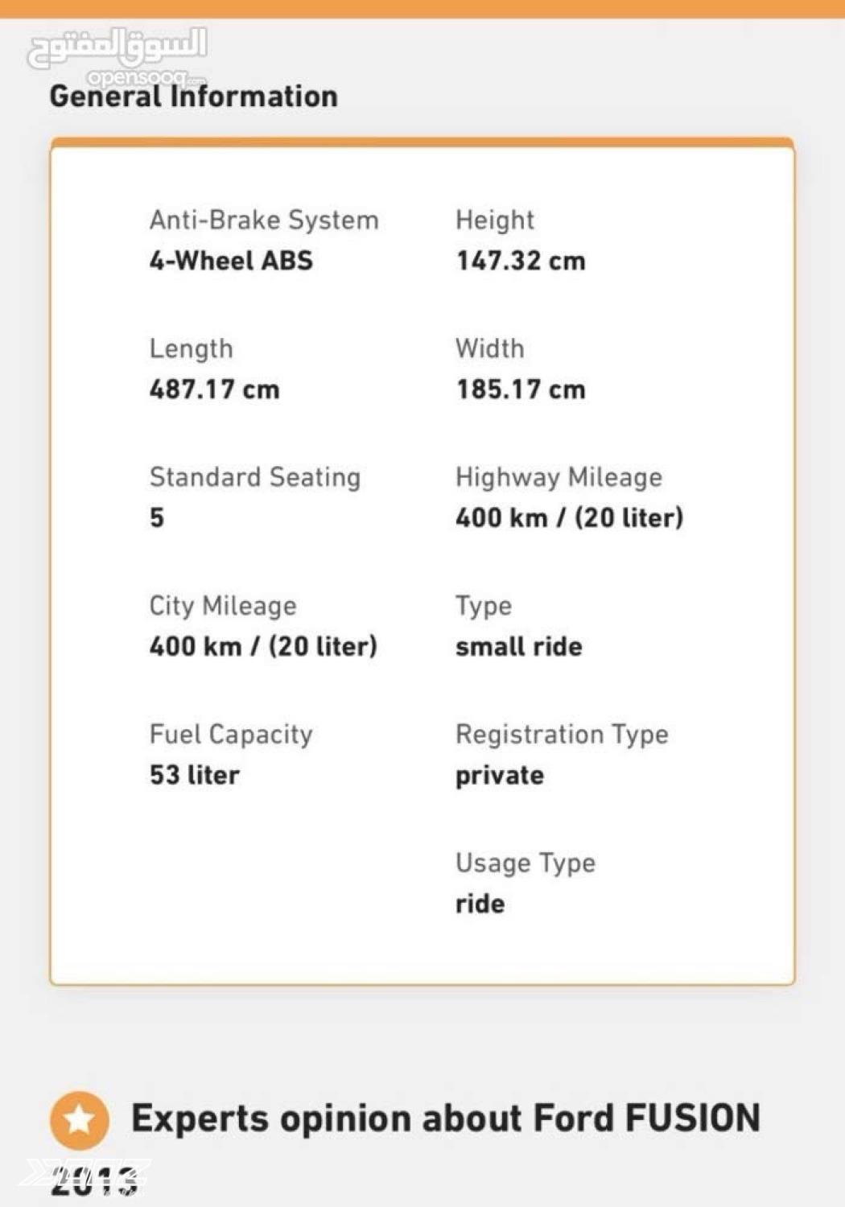Click the City Mileage label
845x1207 pixels.
223,606
